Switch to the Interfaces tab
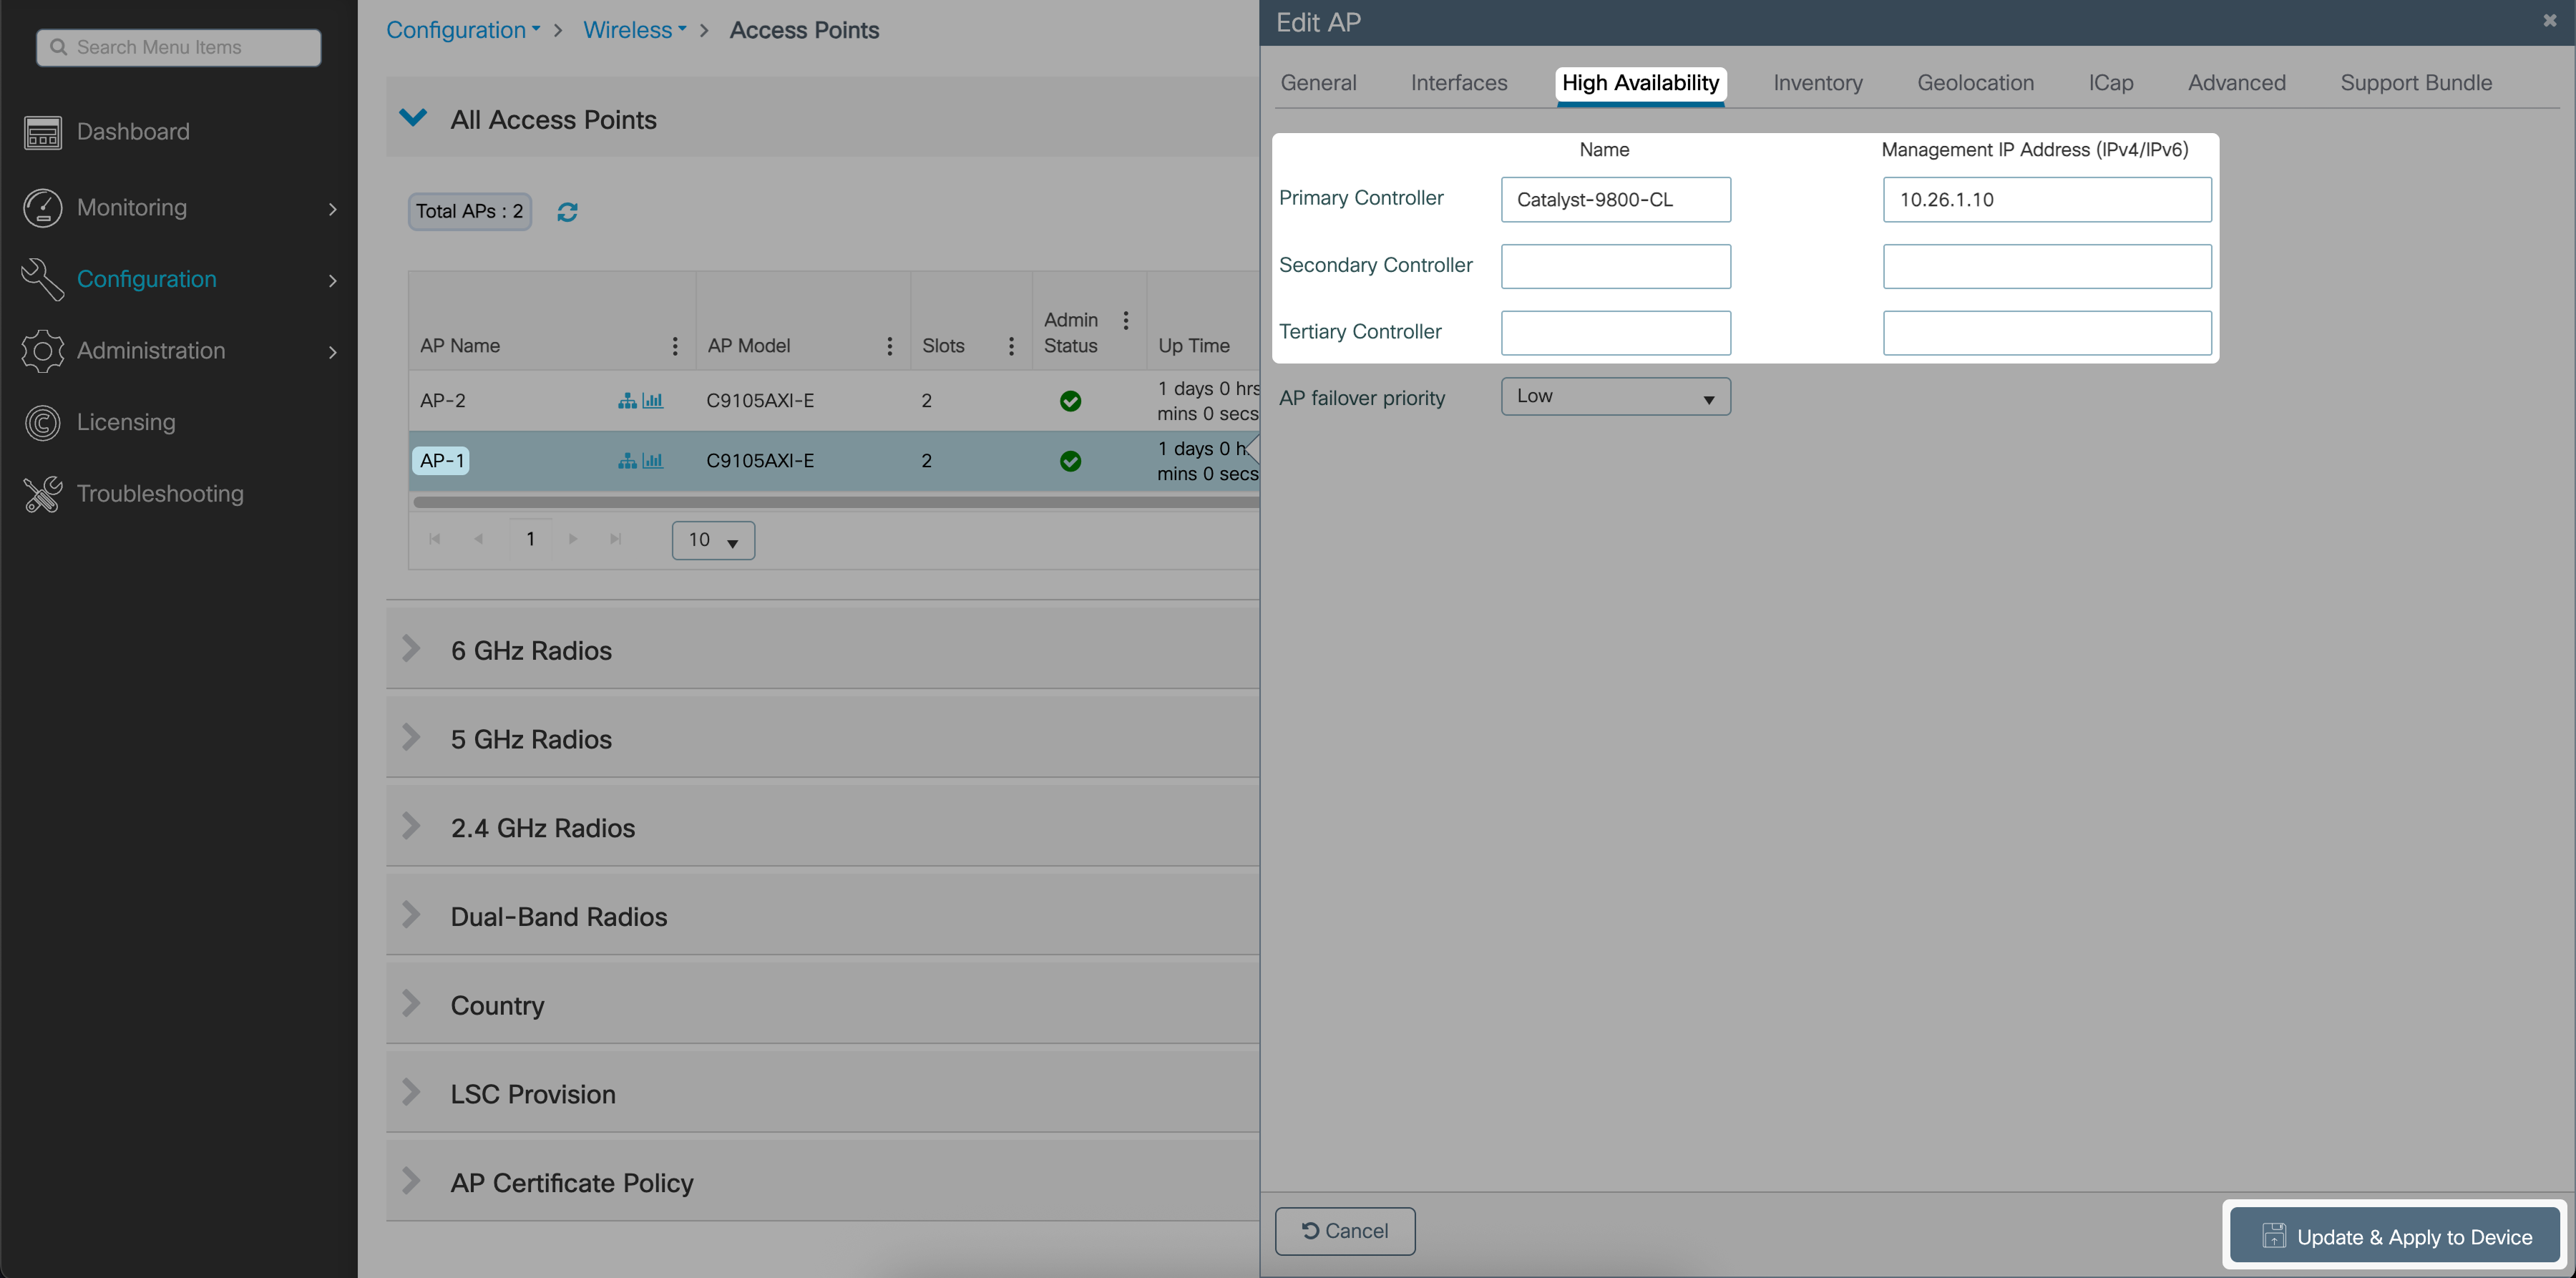Viewport: 2576px width, 1278px height. coord(1458,83)
